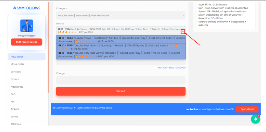Go to New order in sidebar

[x=27, y=57]
